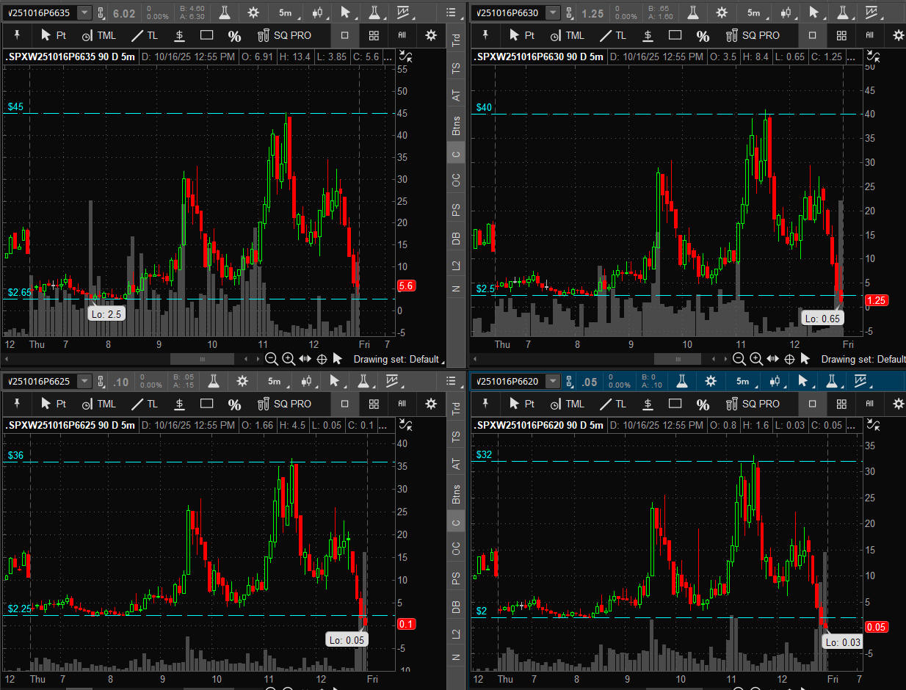The height and width of the screenshot is (690, 906).
Task: Zoom out on the P6635 chart
Action: 271,359
